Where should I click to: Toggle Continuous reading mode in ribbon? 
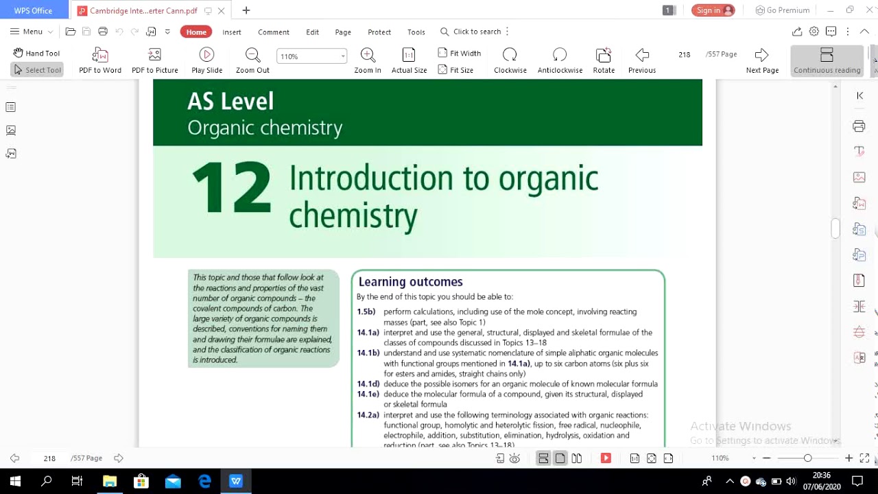827,60
